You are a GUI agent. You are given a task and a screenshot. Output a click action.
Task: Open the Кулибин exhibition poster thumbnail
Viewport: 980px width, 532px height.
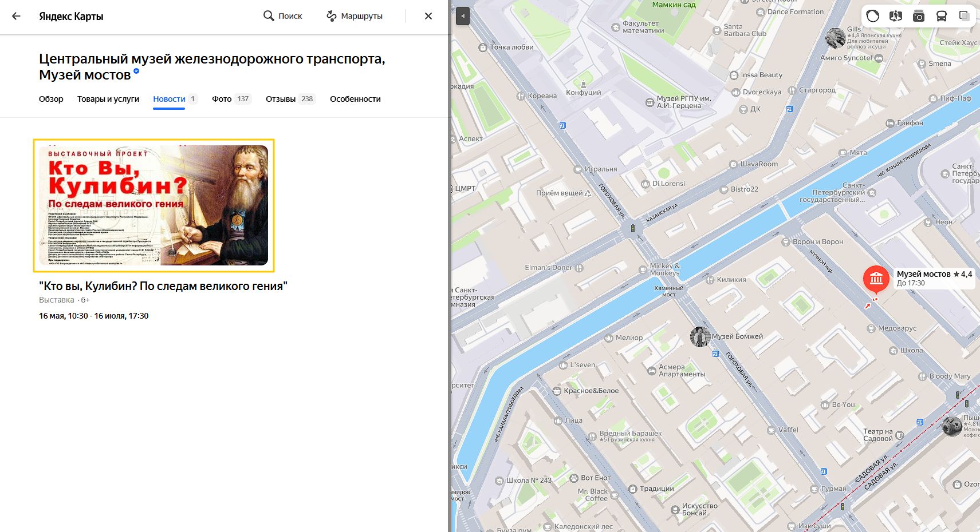(x=154, y=205)
